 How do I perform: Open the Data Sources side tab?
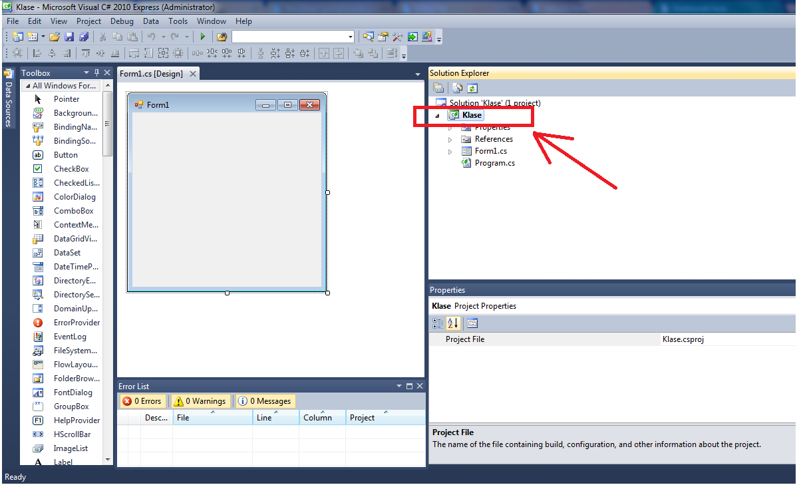8,99
